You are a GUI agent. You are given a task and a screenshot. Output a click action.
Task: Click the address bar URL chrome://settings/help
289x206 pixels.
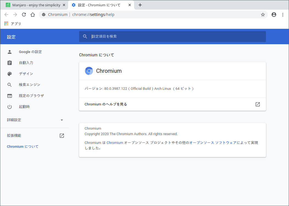(x=93, y=15)
